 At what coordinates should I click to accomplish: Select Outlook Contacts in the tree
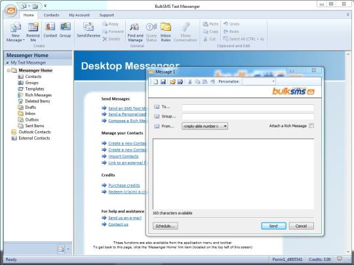[x=35, y=132]
